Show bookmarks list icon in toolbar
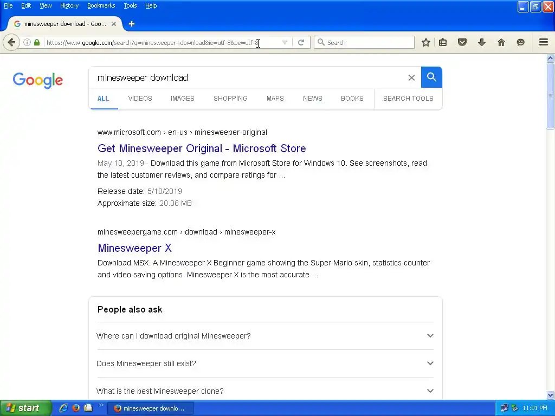The height and width of the screenshot is (416, 555). pyautogui.click(x=443, y=42)
